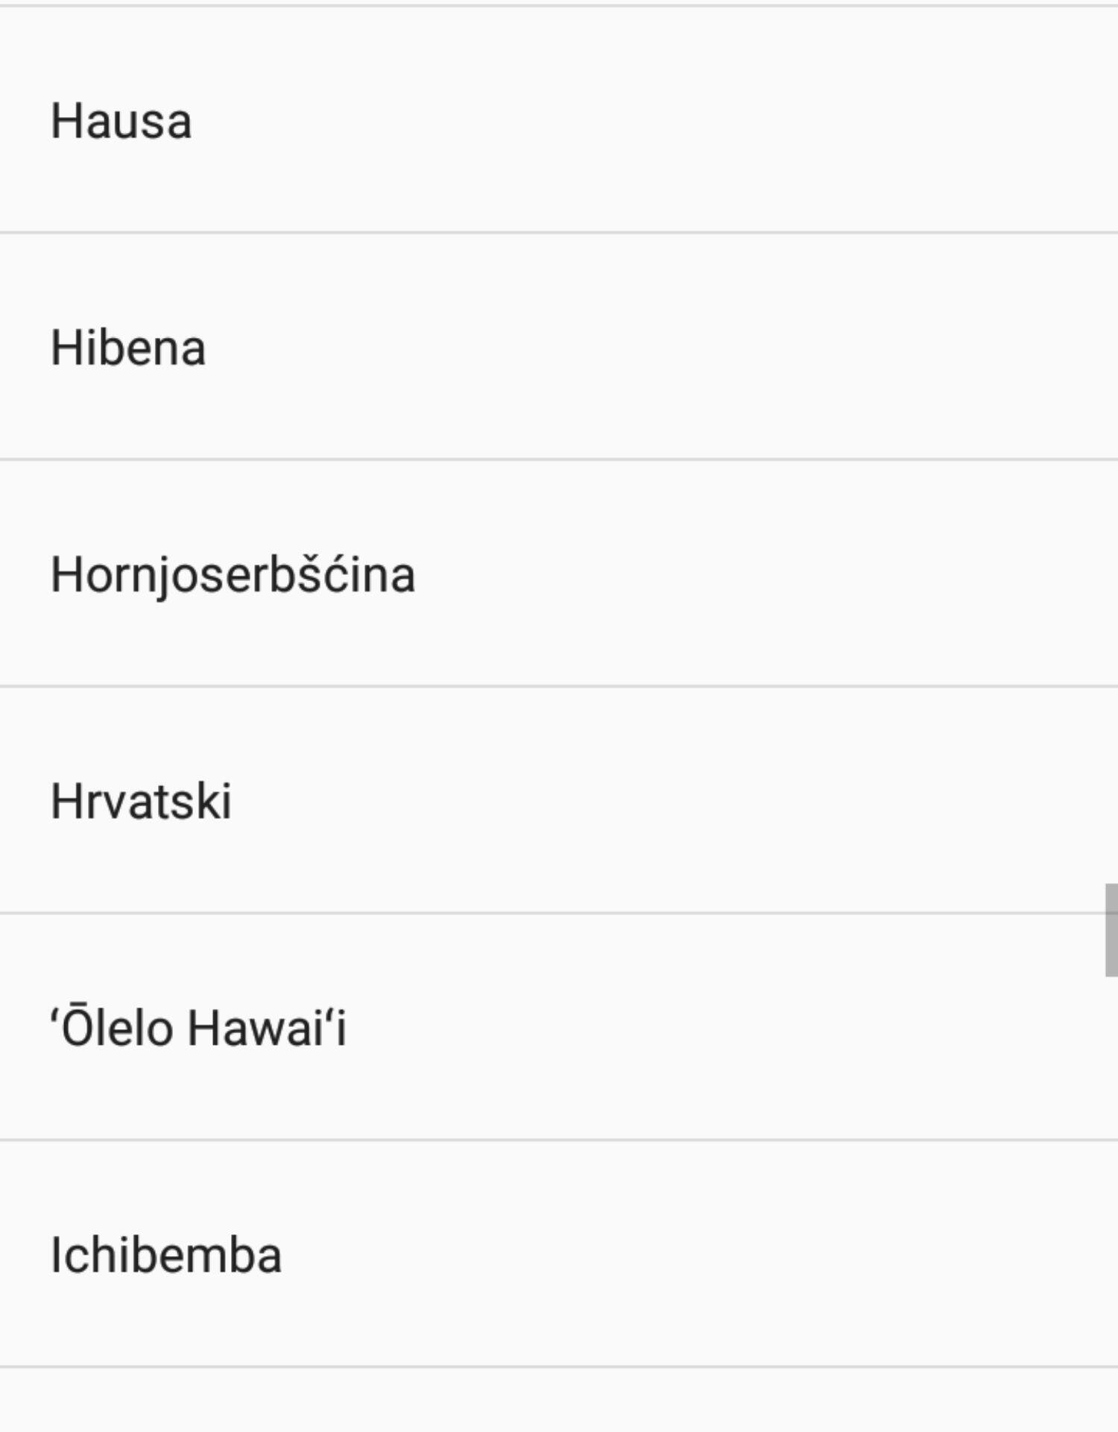Tap the Ichibemba text label
Image resolution: width=1118 pixels, height=1432 pixels.
click(x=166, y=1254)
